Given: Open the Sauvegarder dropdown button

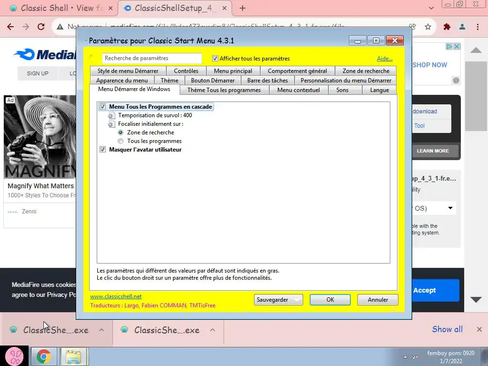Looking at the screenshot, I should [278, 300].
